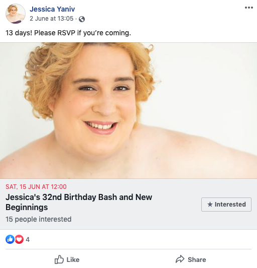This screenshot has width=257, height=268.
Task: Open the poster's profile picture
Action: click(x=16, y=14)
